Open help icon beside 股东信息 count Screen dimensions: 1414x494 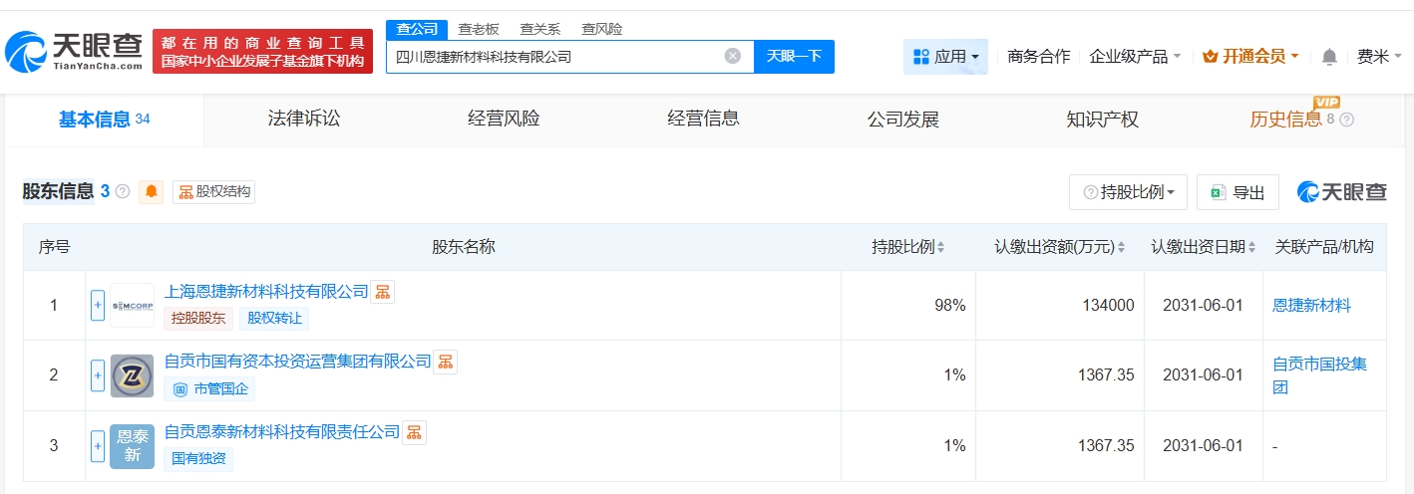coord(123,191)
